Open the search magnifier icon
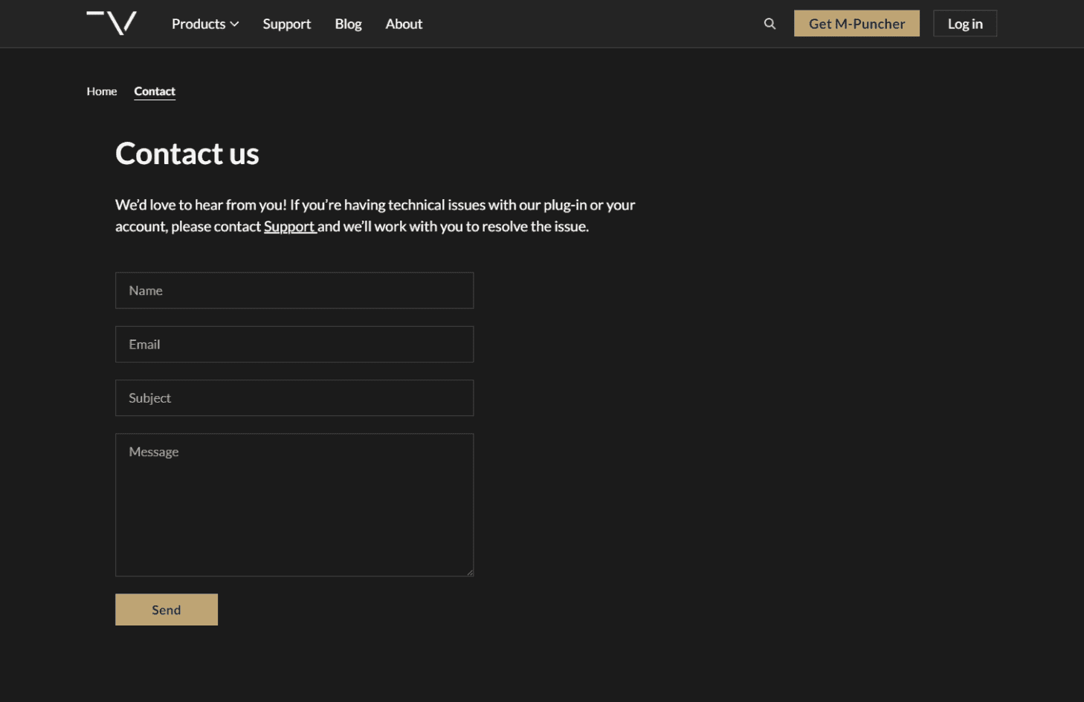 (770, 24)
